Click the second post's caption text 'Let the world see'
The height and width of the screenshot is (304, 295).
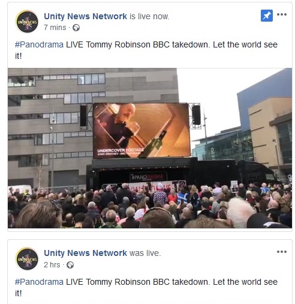click(x=245, y=282)
